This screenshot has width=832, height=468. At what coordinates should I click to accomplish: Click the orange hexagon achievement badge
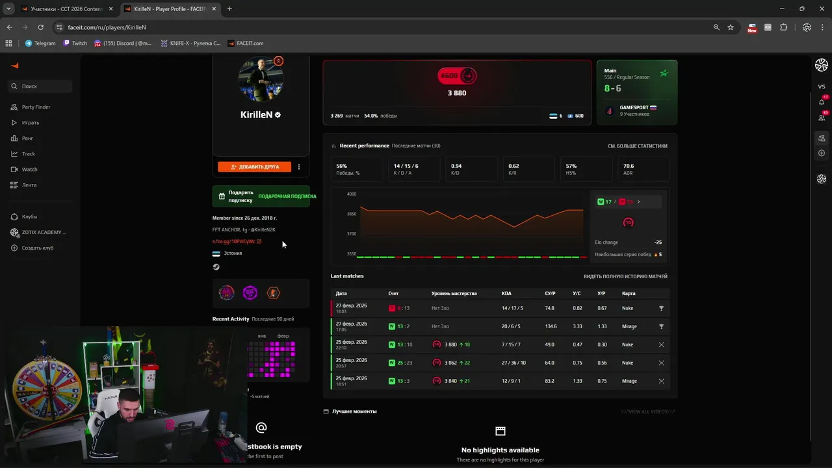tap(273, 292)
